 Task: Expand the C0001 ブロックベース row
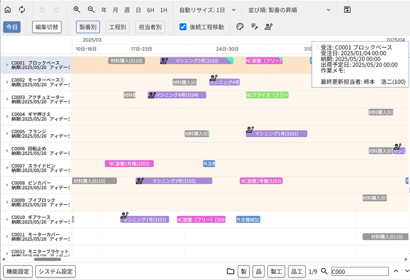7,65
